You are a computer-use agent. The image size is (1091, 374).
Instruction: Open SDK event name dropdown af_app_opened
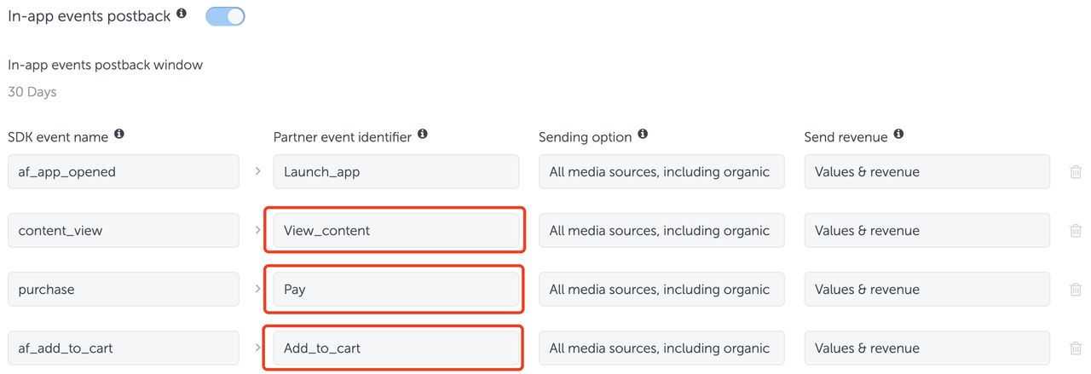pos(124,171)
